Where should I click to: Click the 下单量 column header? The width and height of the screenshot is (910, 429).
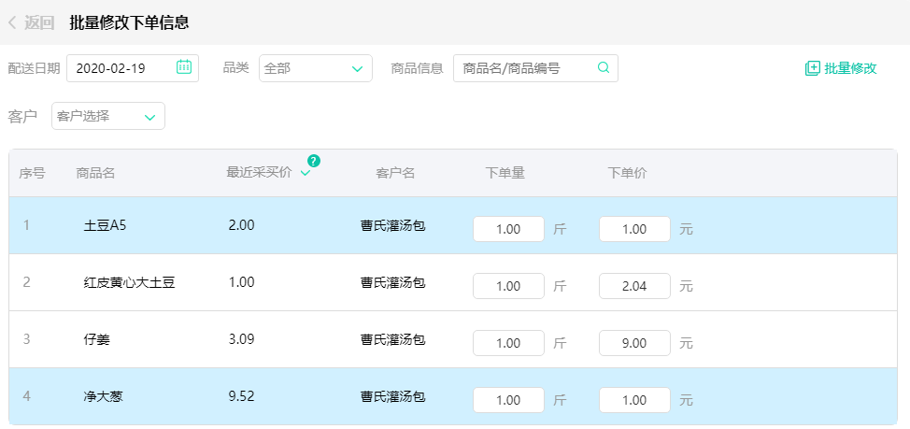[505, 172]
